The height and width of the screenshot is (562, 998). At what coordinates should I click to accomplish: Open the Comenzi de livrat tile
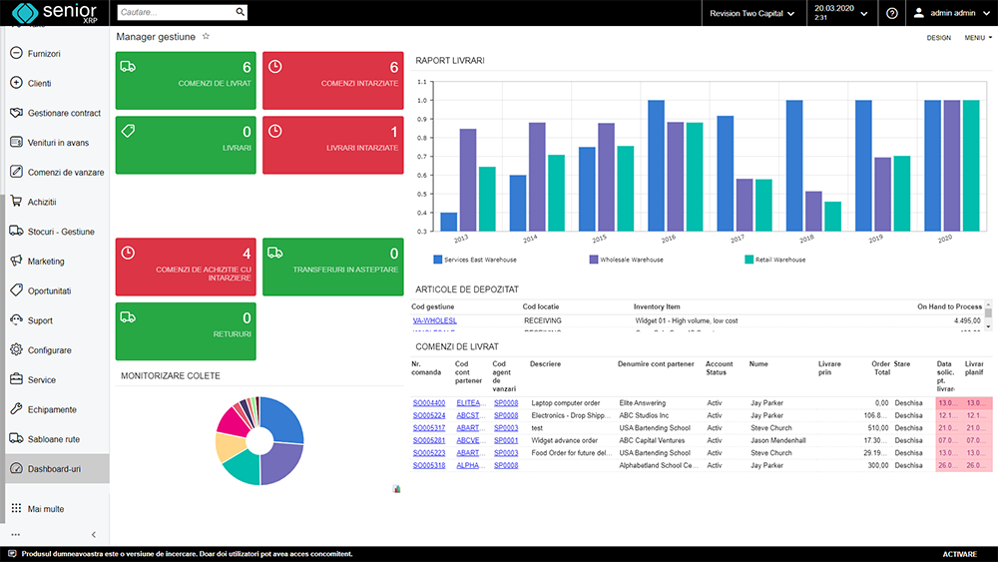click(186, 80)
